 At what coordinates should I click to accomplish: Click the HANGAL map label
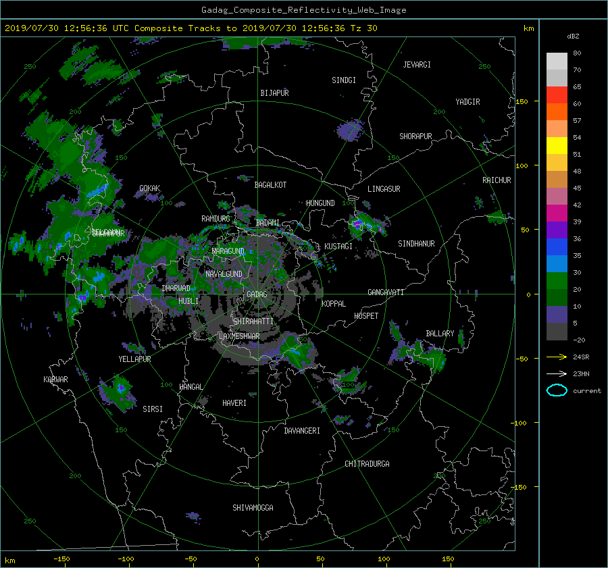pyautogui.click(x=191, y=387)
